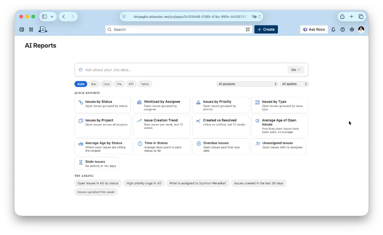Open the Jira help menu icon
Screen dimensions: 383x235
343,29
